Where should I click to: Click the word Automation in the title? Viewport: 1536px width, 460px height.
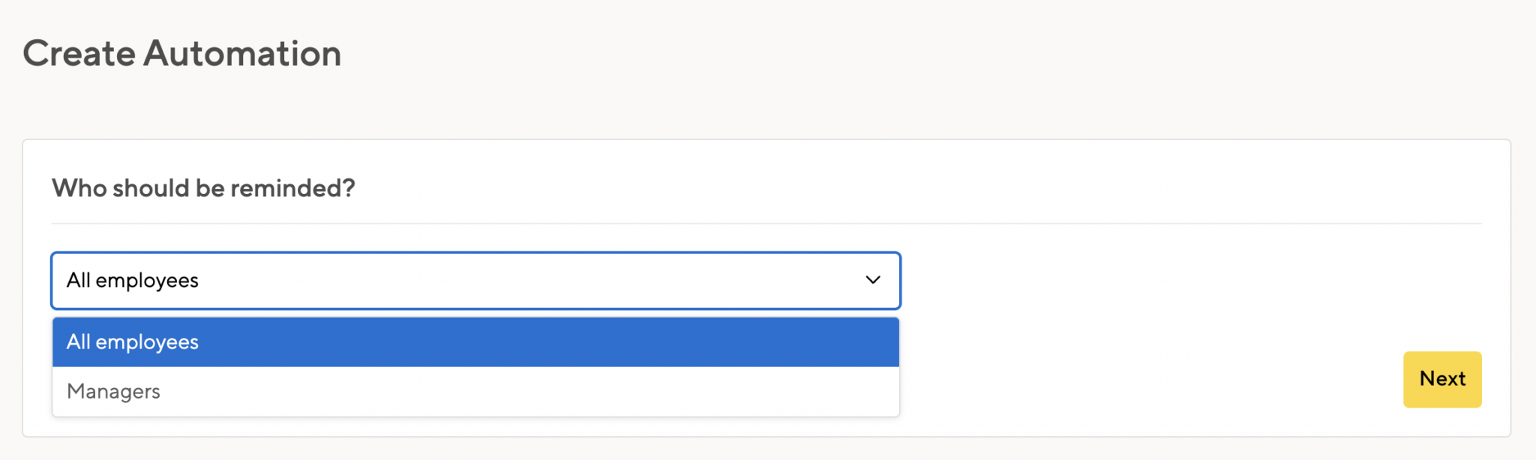click(x=242, y=53)
